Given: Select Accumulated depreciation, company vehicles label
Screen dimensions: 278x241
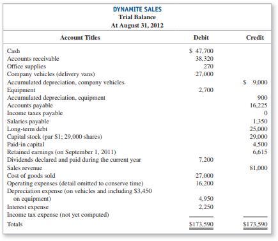Looking at the screenshot, I should [66, 82].
